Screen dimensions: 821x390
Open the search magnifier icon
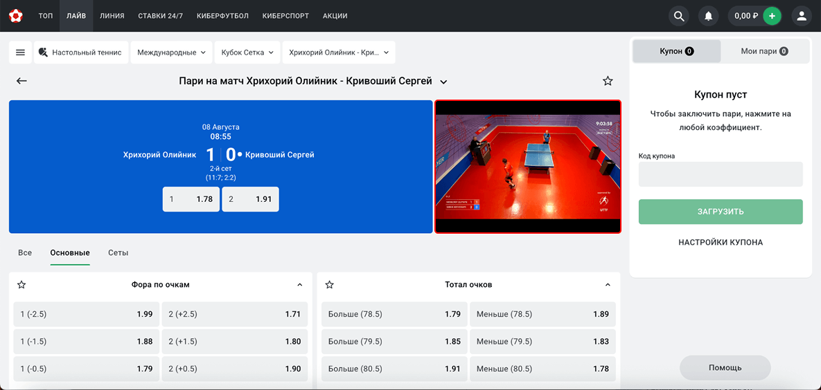click(x=679, y=16)
